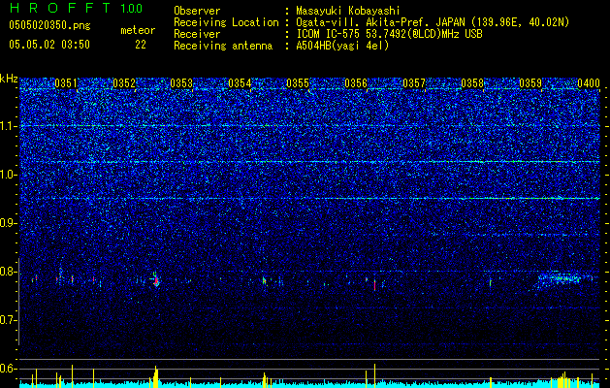
Task: Click the 0357 time marker
Action: point(414,83)
